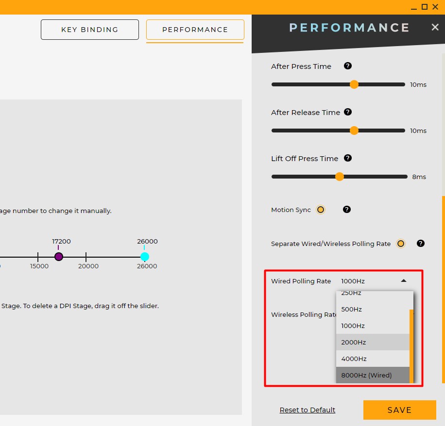This screenshot has height=426, width=445.
Task: Close the Performance panel with X
Action: pos(435,27)
